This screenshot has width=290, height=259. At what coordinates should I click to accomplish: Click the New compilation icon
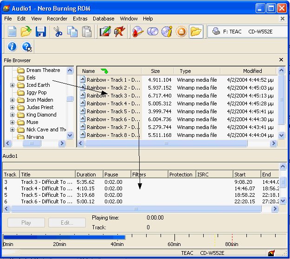click(12, 32)
